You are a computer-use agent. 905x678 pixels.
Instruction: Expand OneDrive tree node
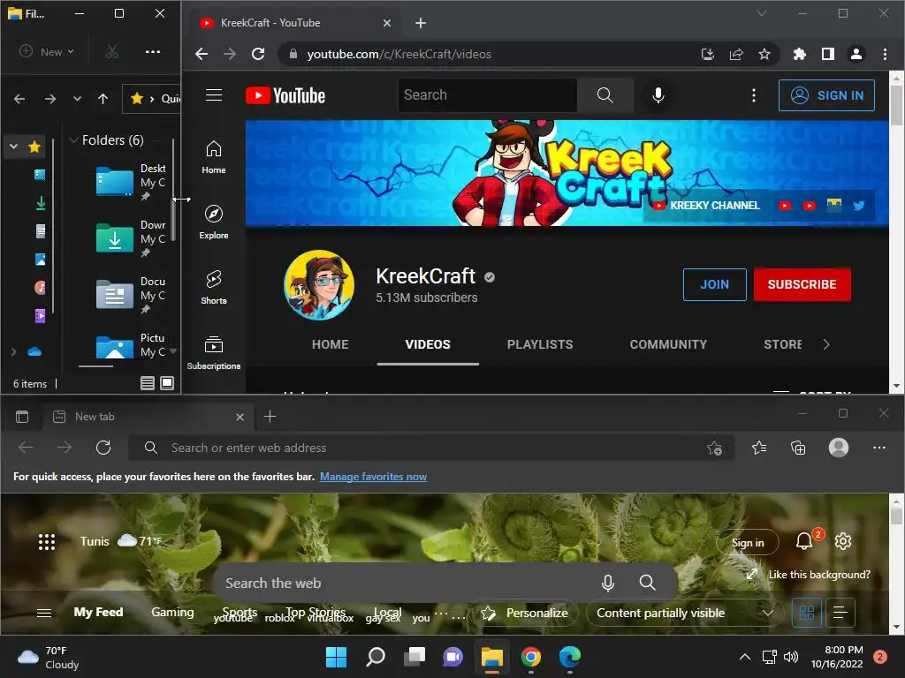pos(13,351)
